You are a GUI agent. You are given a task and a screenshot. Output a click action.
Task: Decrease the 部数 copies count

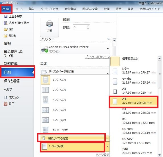(x=88, y=29)
